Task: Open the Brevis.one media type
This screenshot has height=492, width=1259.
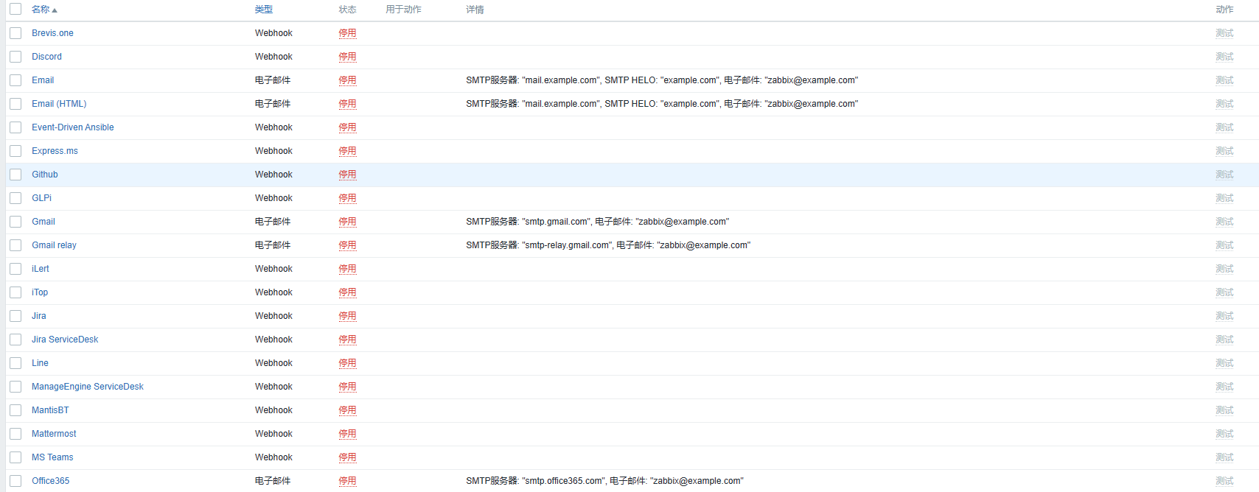Action: 52,33
